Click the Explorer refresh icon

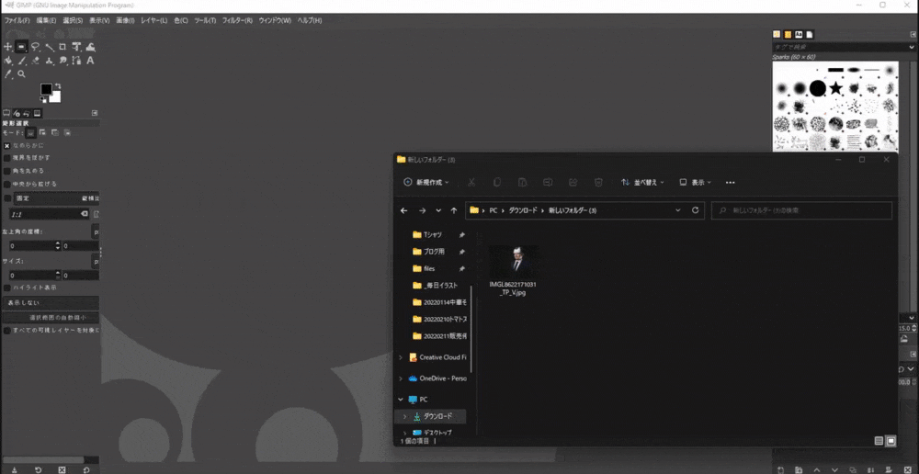(696, 210)
